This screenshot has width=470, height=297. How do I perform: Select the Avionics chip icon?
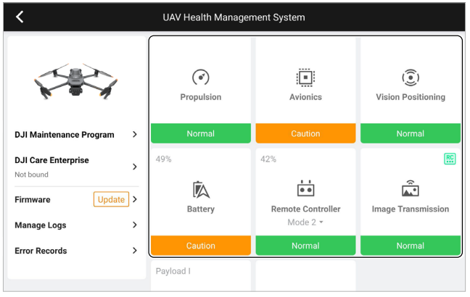305,78
